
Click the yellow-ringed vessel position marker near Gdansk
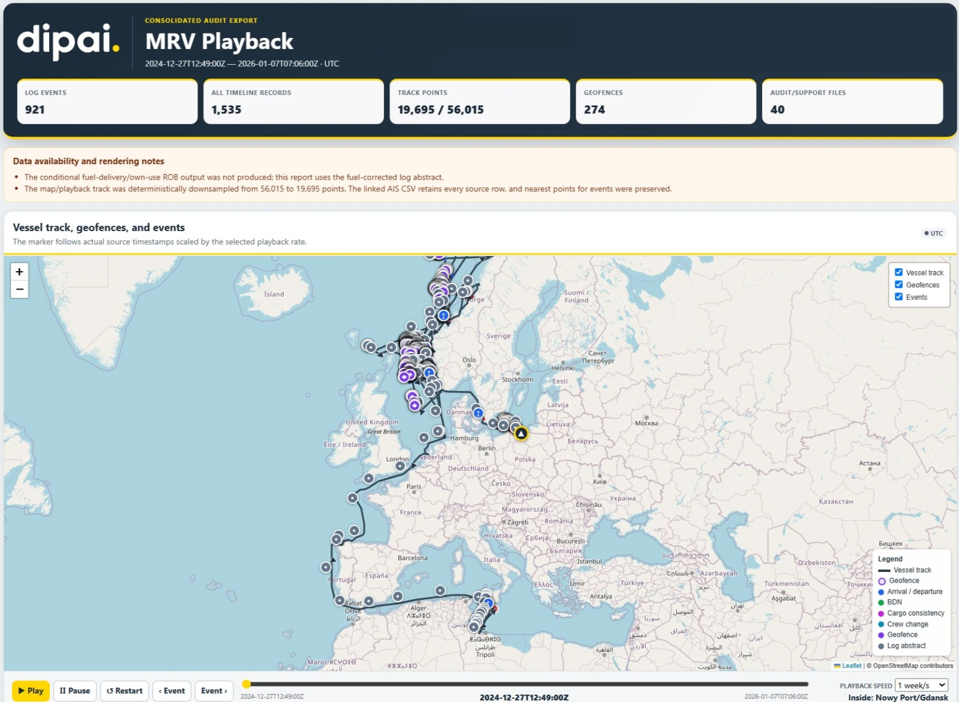(x=521, y=434)
